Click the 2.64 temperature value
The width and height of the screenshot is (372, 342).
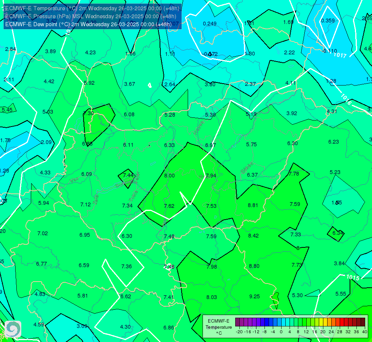(x=170, y=84)
